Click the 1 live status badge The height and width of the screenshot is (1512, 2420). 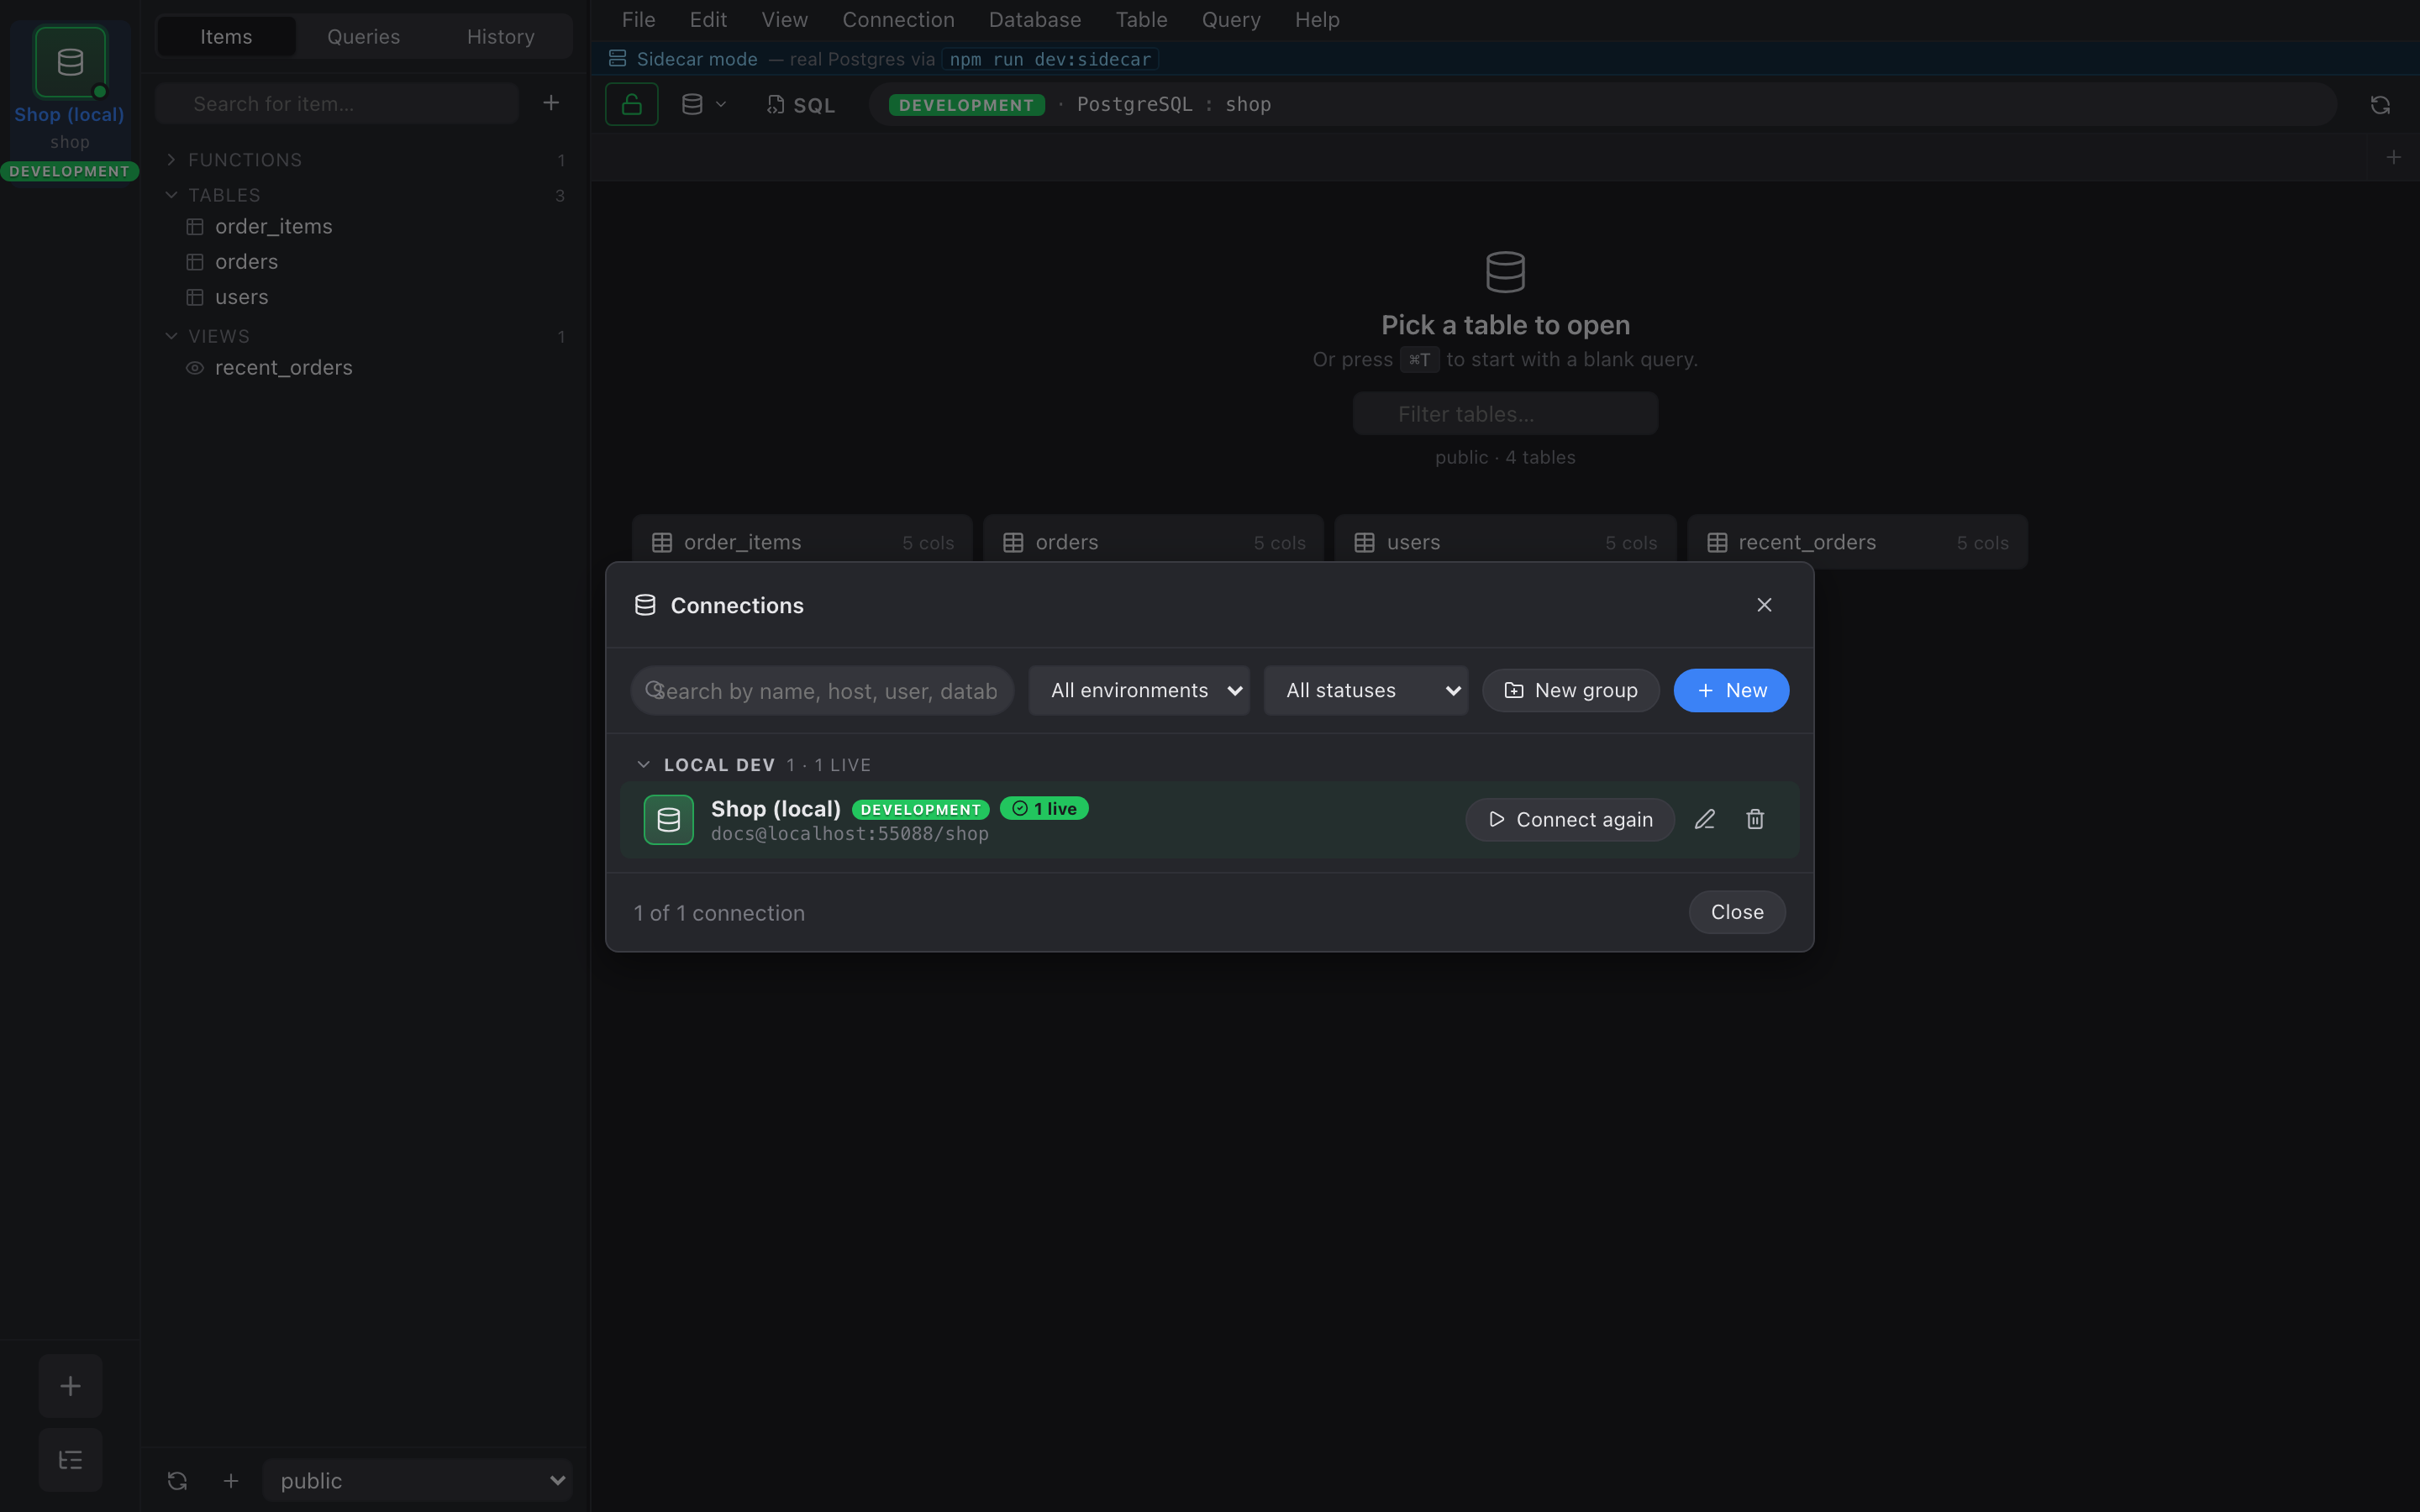[1044, 809]
